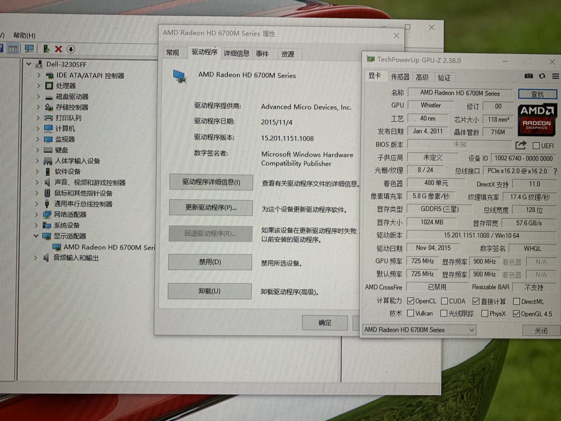Toggle the CUDA checkbox

(444, 301)
